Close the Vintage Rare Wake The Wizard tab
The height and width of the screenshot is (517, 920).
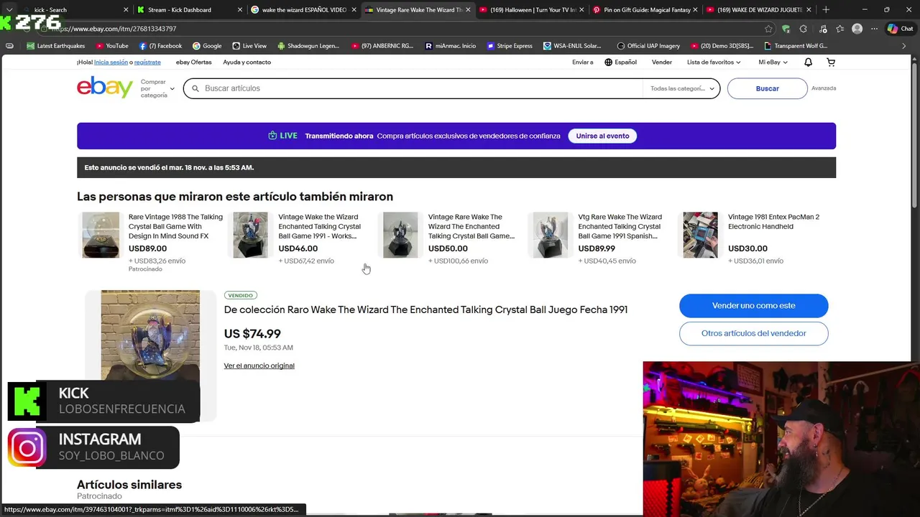pyautogui.click(x=468, y=9)
